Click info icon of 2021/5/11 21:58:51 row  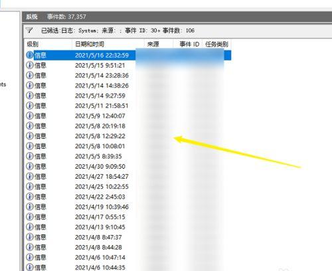tap(30, 106)
